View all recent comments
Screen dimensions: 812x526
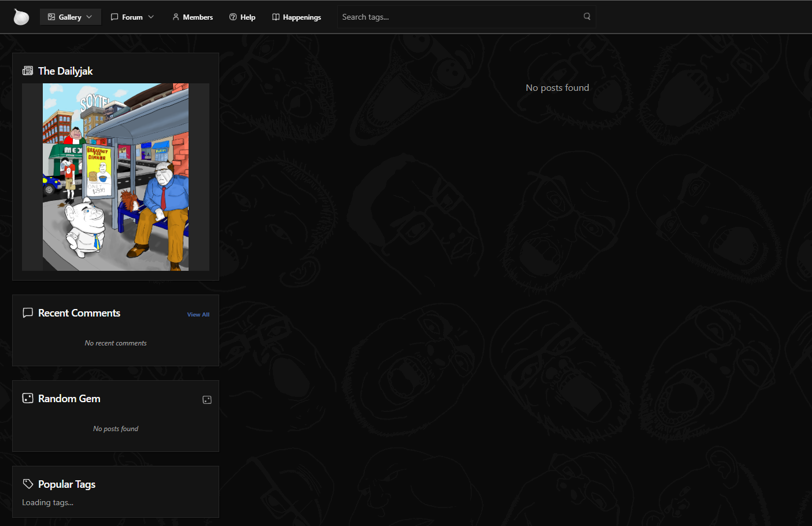(198, 315)
